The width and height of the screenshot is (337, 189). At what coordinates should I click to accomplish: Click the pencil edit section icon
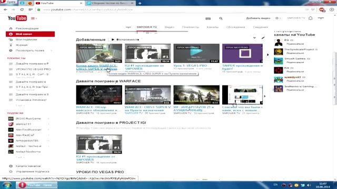coord(263,38)
